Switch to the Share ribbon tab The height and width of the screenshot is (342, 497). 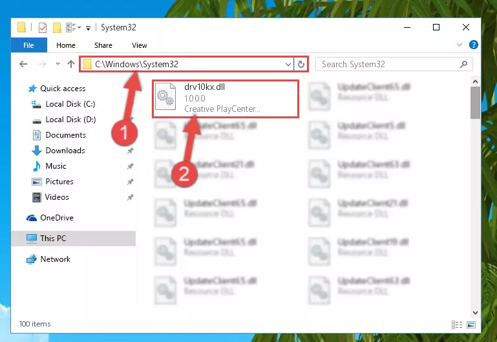[x=103, y=45]
